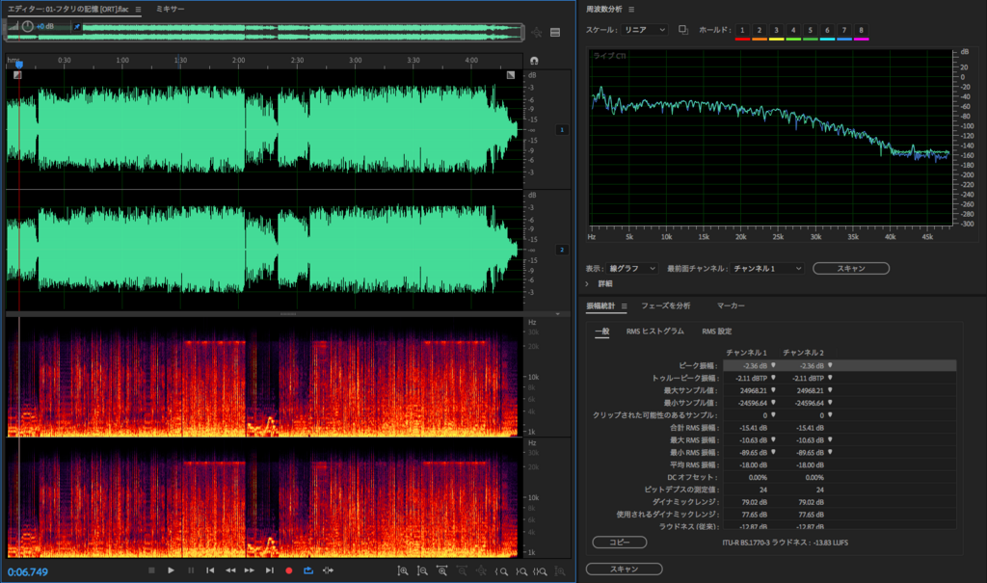Image resolution: width=987 pixels, height=583 pixels.
Task: Click スキャン button in frequency analysis
Action: tap(851, 268)
